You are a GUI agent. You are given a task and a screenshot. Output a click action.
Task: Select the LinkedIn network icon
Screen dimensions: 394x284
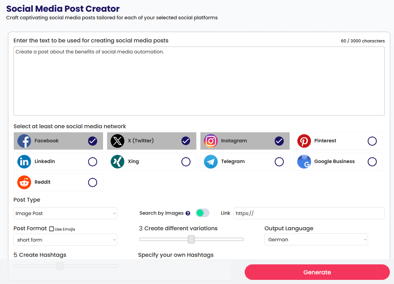tap(24, 161)
